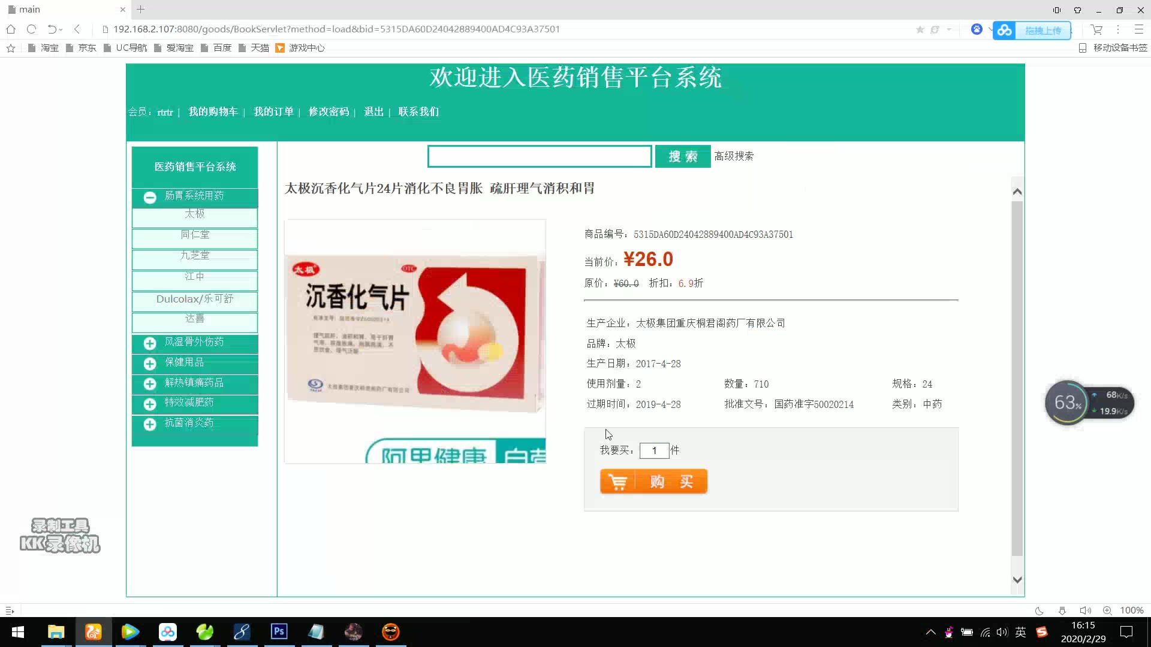Viewport: 1151px width, 647px height.
Task: Open the browser hamburger menu
Action: click(x=1138, y=29)
